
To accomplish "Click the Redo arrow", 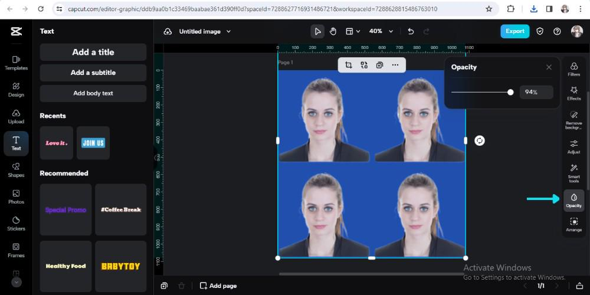I will pyautogui.click(x=427, y=32).
